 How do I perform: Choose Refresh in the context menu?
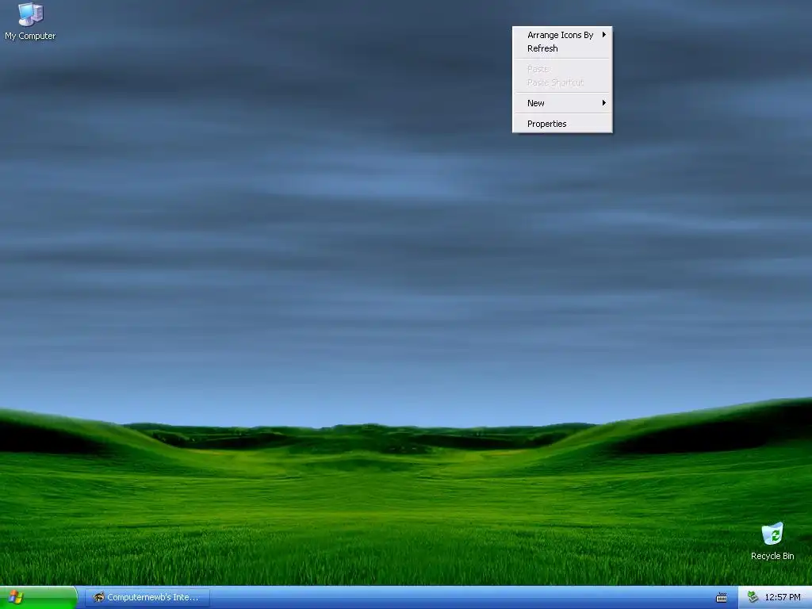[562, 48]
